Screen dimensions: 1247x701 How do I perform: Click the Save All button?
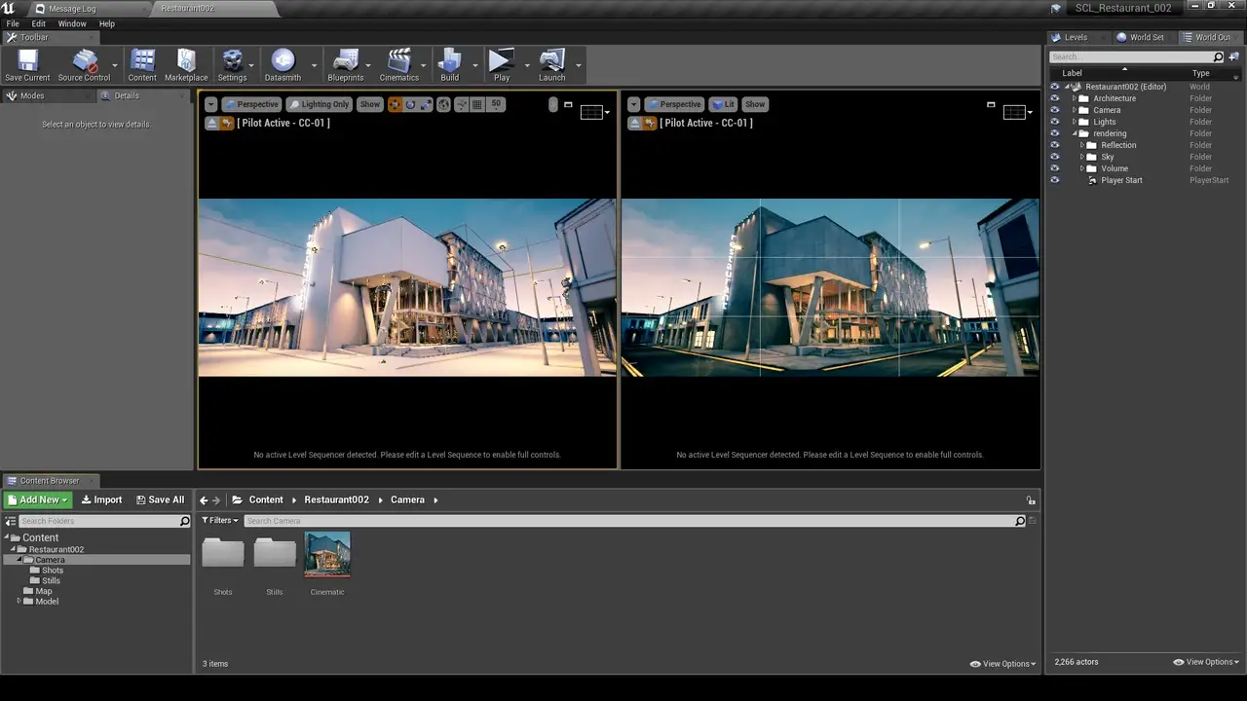pyautogui.click(x=160, y=499)
